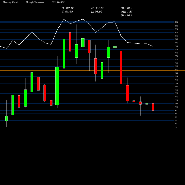Click the orange horizontal price line
This screenshot has width=185, height=185.
pyautogui.click(x=92, y=71)
